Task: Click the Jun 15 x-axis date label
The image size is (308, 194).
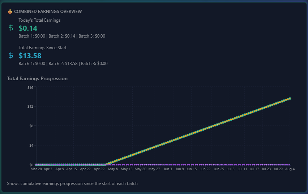Action: pos(192,169)
